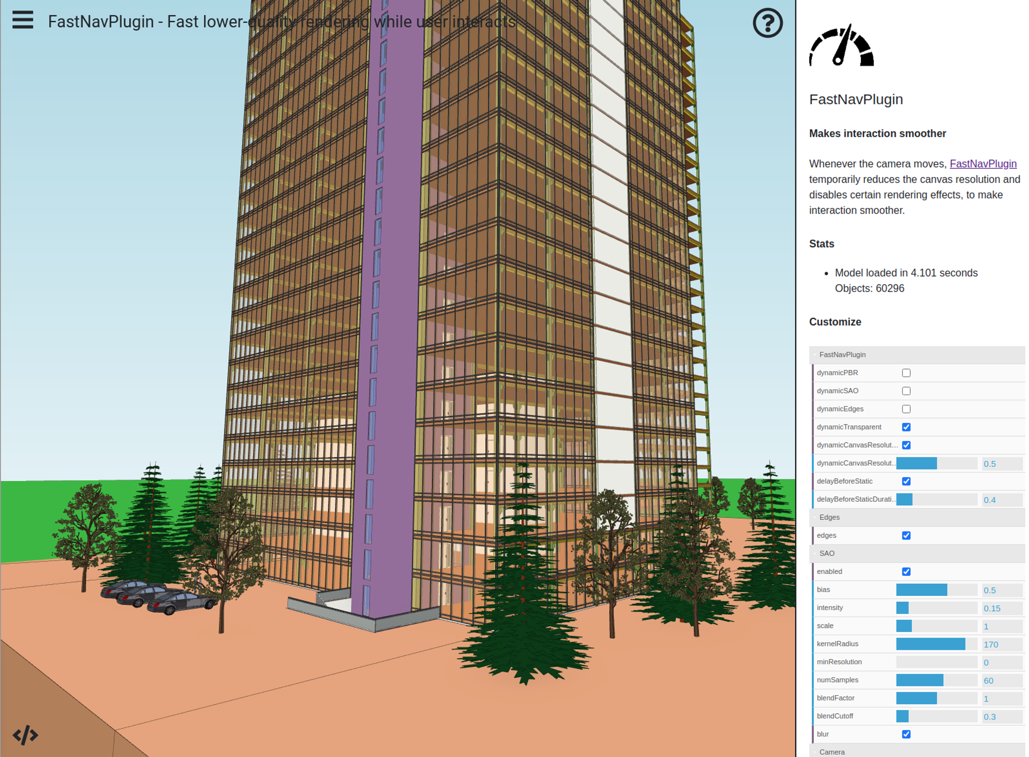Click the speedometer gauge icon
Viewport: 1029px width, 757px height.
click(842, 45)
